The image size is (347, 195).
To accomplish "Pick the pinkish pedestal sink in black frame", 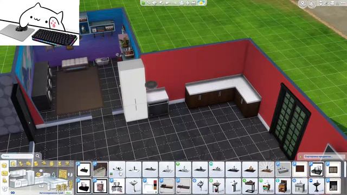I will click(100, 186).
